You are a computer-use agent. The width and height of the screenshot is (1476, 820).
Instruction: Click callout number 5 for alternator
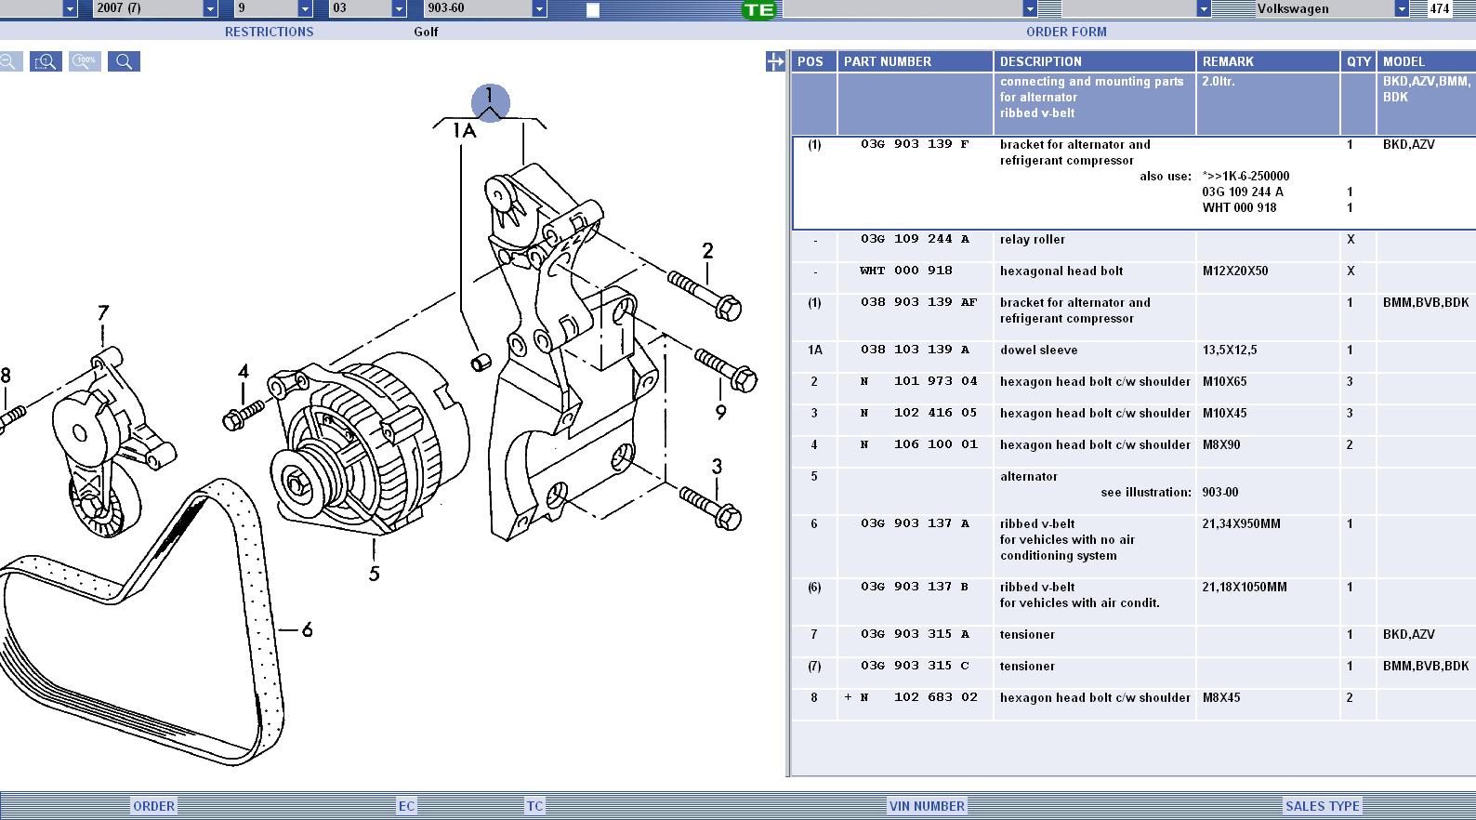(x=374, y=574)
